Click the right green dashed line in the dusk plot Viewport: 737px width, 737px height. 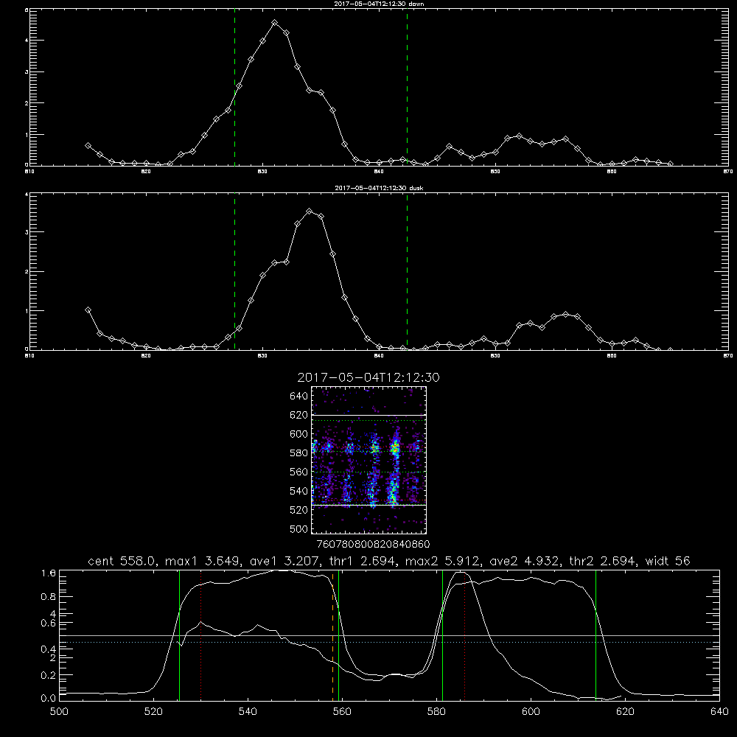point(407,271)
